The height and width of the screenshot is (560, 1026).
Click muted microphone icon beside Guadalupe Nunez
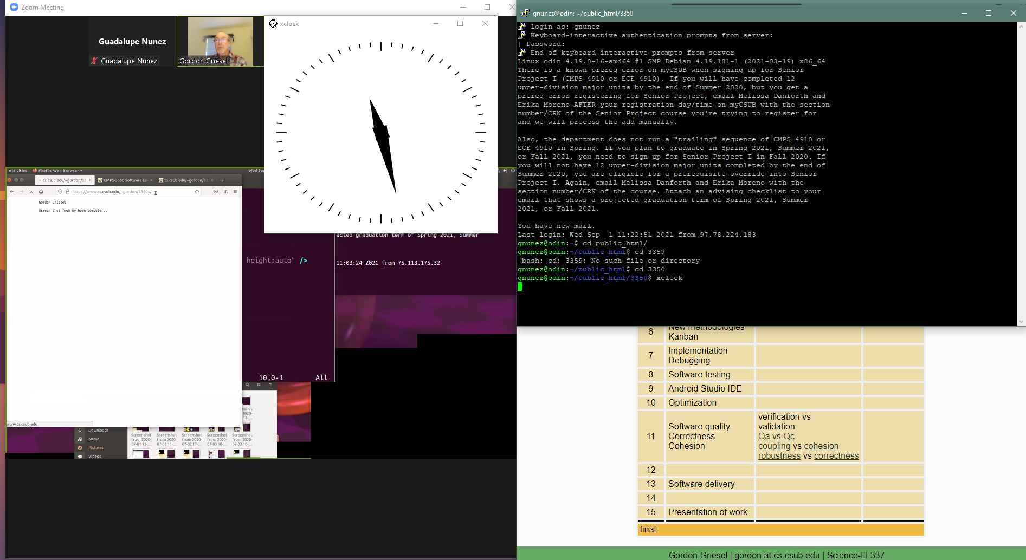[x=95, y=61]
